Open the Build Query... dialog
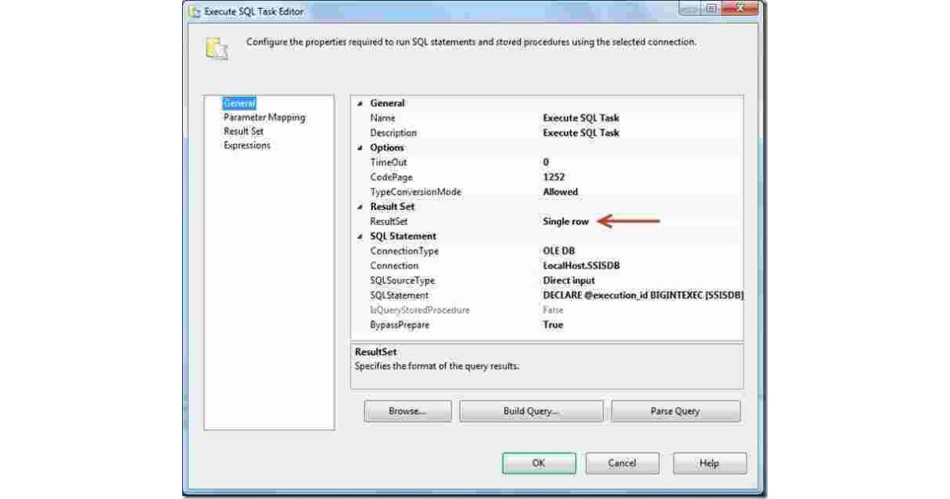 530,411
